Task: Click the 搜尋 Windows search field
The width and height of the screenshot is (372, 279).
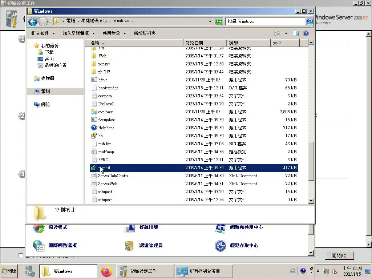Action: 265,21
